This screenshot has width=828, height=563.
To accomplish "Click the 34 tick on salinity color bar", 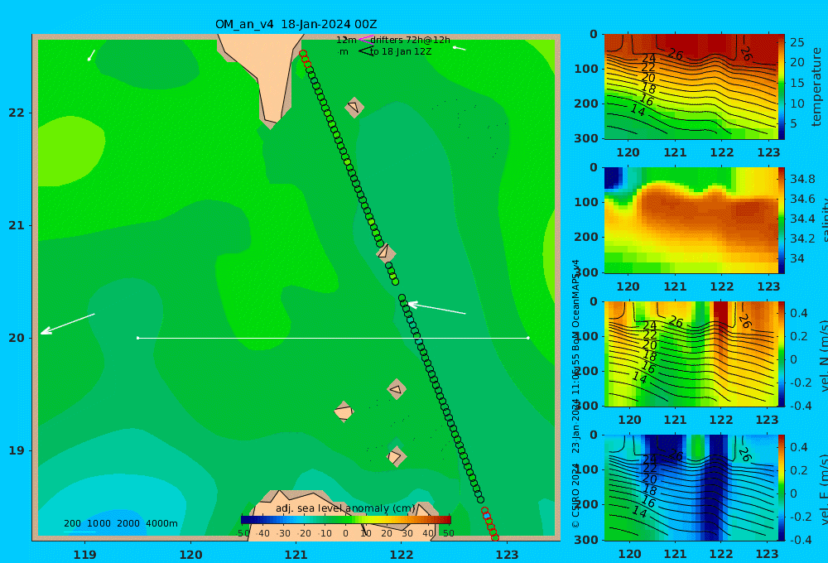I will pyautogui.click(x=797, y=259).
